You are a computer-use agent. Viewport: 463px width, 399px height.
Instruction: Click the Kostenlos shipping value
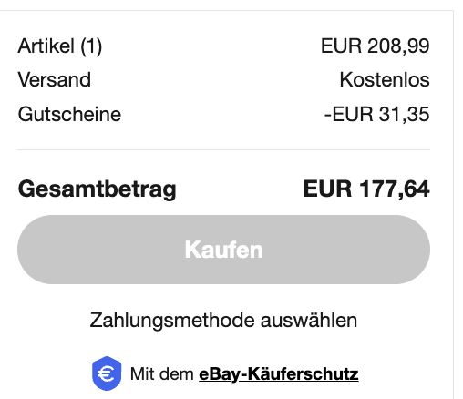(x=385, y=79)
